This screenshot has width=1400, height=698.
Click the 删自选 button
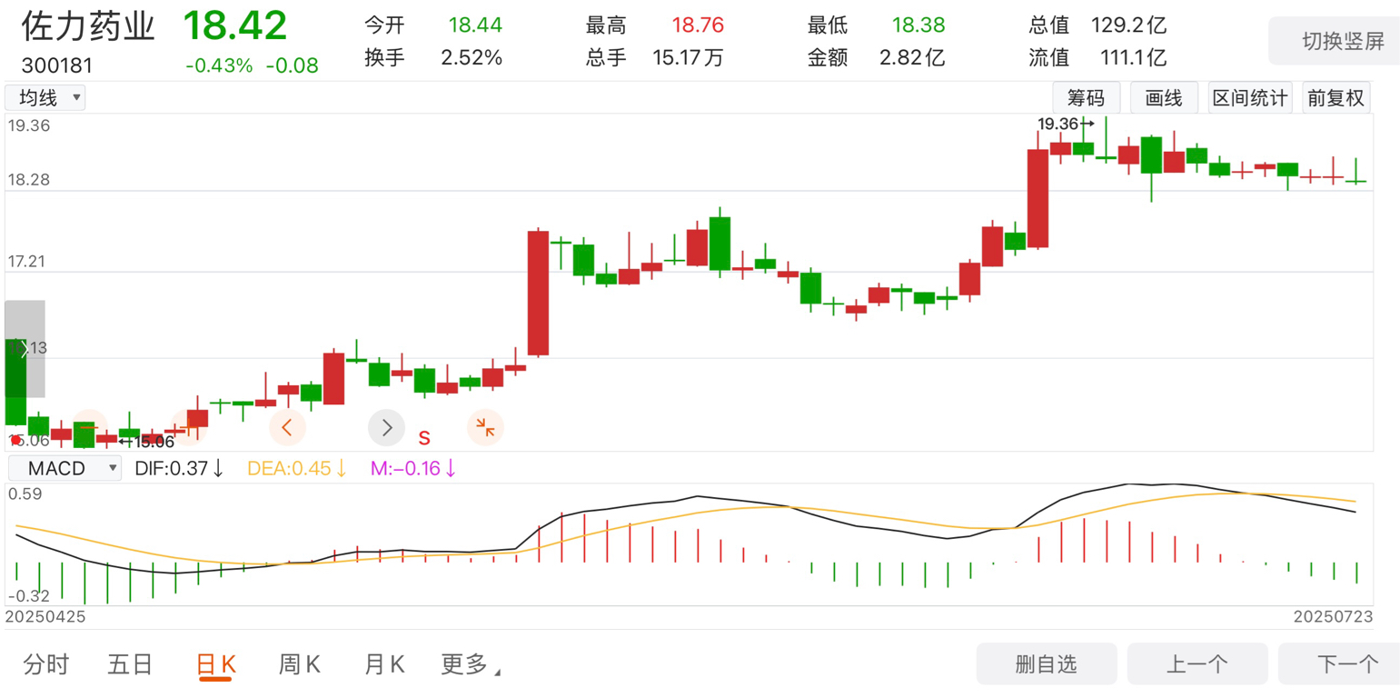click(1047, 664)
